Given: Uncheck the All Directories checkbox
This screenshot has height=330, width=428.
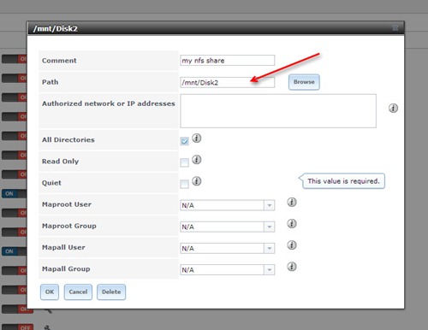Looking at the screenshot, I should tap(184, 141).
